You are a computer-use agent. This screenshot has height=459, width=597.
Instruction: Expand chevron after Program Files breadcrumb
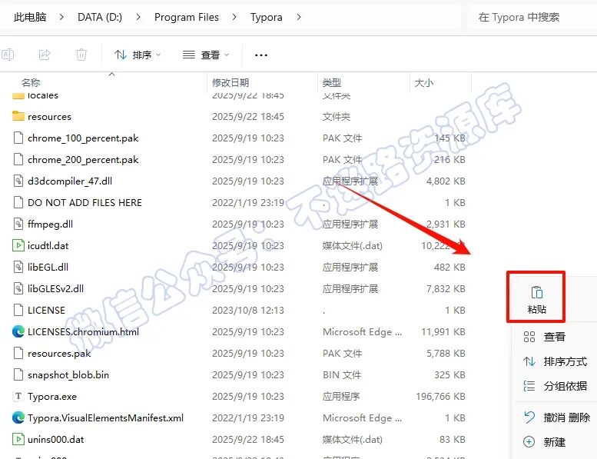coord(234,17)
